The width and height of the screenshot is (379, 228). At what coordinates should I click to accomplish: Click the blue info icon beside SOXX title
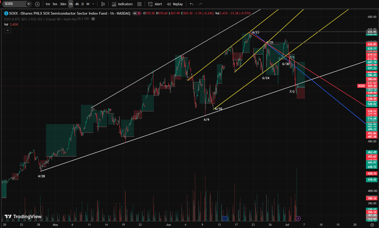click(x=6, y=13)
